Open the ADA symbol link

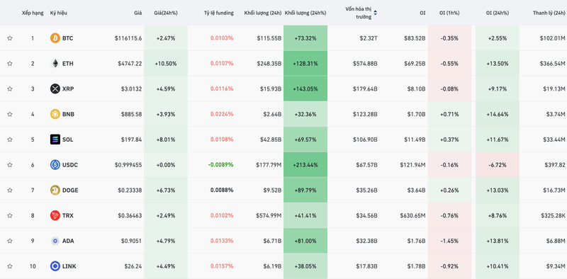[68, 241]
